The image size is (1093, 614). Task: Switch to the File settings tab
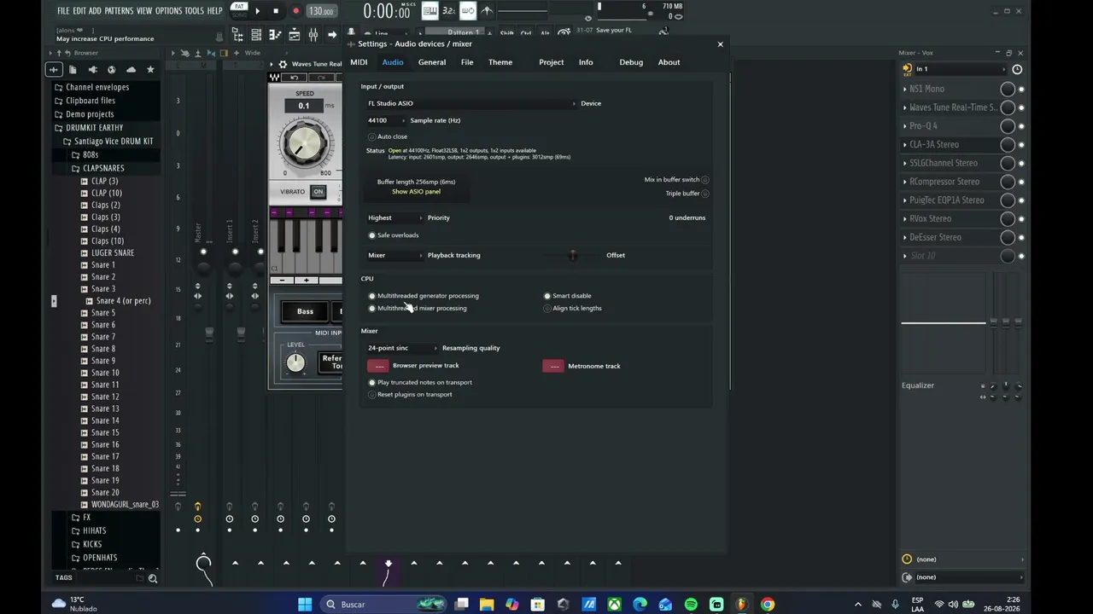click(x=467, y=62)
